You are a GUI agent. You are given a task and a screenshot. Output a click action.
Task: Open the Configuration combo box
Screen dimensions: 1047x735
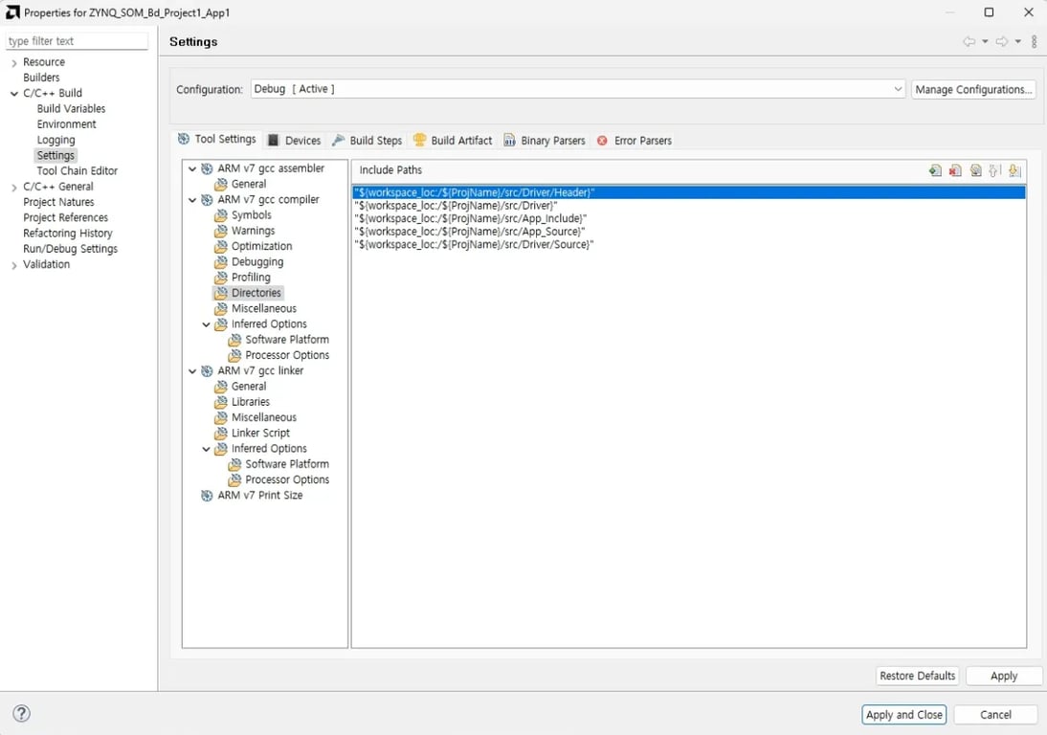[578, 89]
